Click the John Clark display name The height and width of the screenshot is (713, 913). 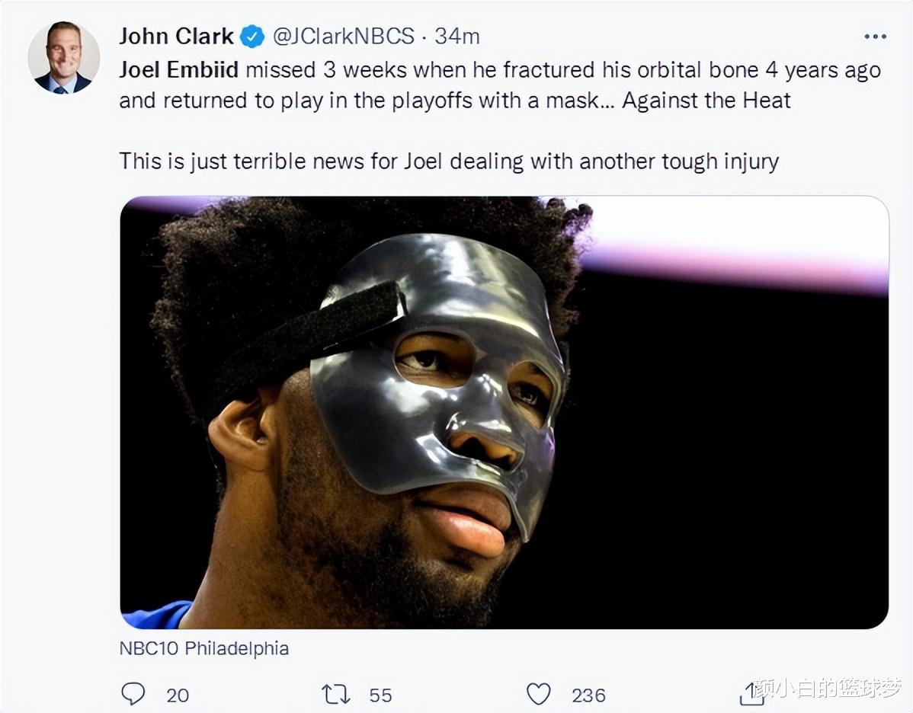(177, 36)
